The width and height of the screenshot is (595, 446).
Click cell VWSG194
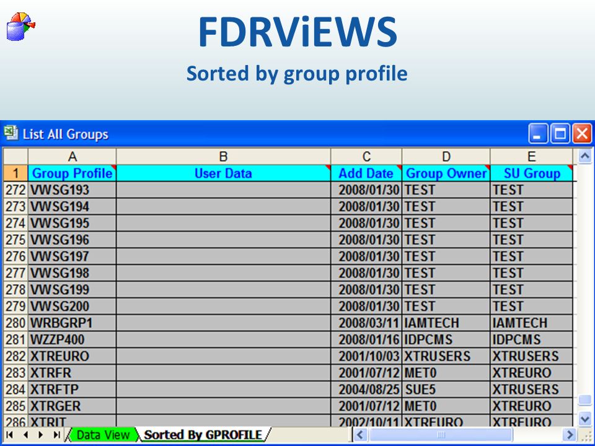click(72, 206)
